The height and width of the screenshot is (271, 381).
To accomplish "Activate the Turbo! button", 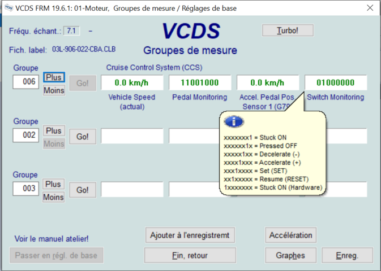I will (288, 30).
